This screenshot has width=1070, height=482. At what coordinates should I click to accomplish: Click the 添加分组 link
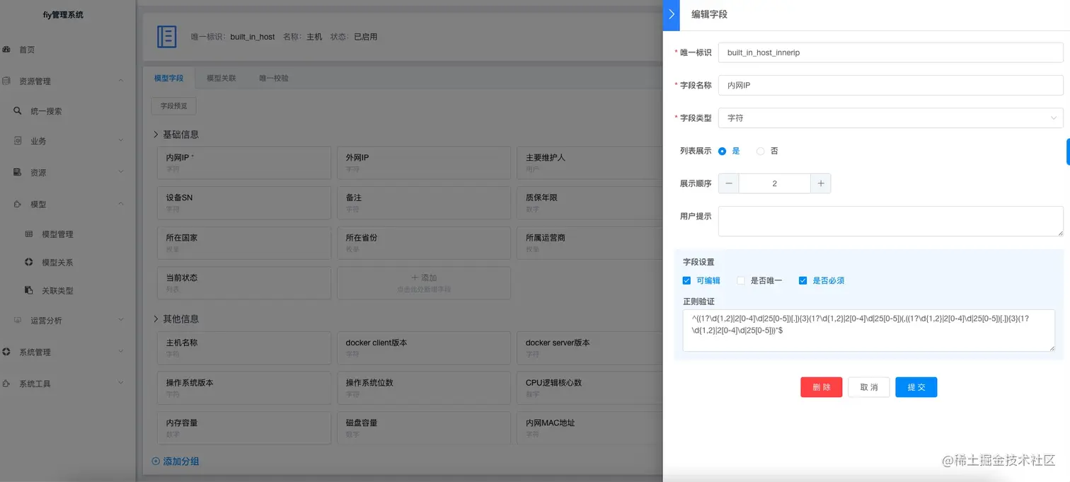coord(180,461)
